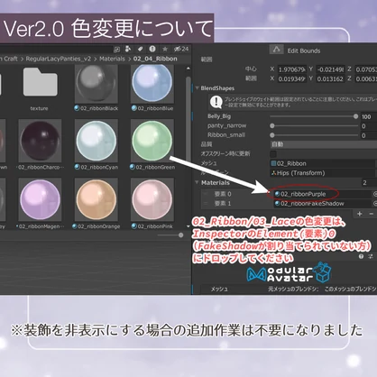
Task: Click the 02_ribbonPurple material slot
Action: [x=322, y=194]
